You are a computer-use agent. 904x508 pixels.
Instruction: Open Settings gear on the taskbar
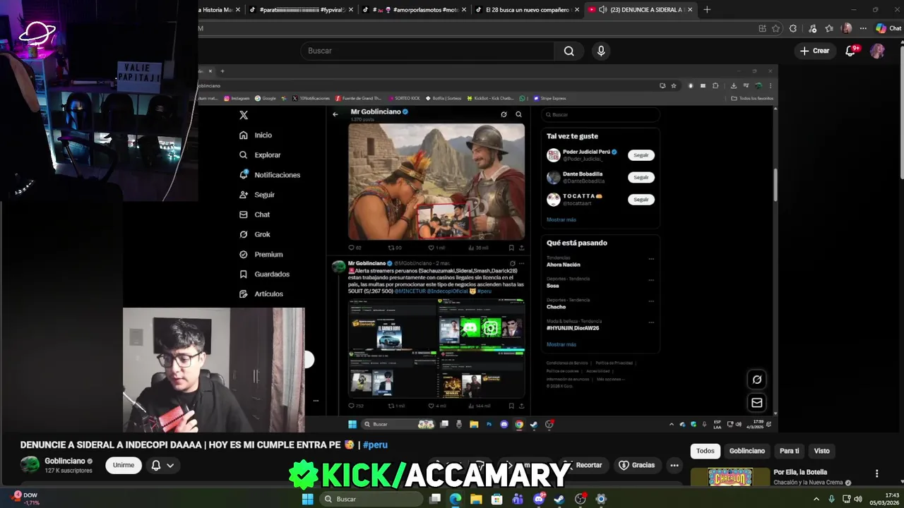(601, 499)
